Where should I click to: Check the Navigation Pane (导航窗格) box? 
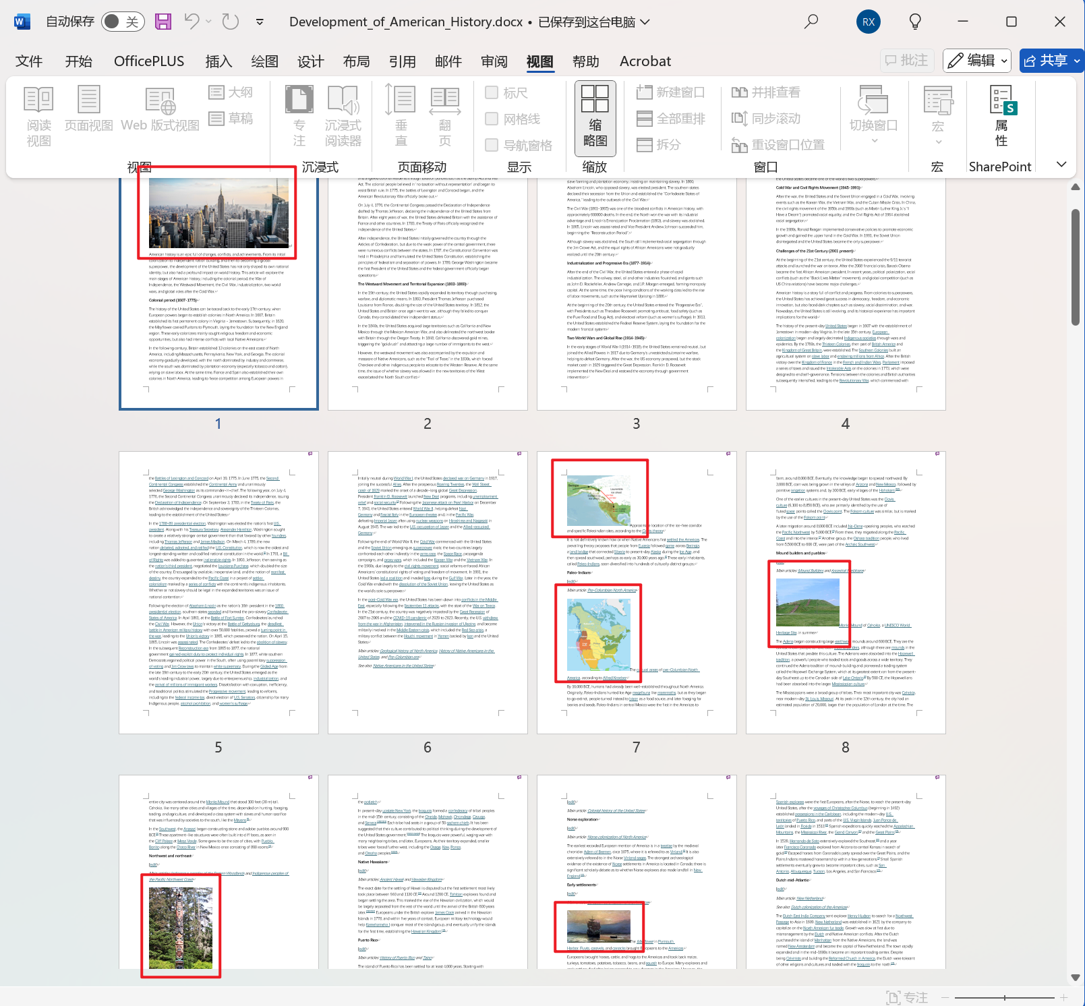coord(492,145)
